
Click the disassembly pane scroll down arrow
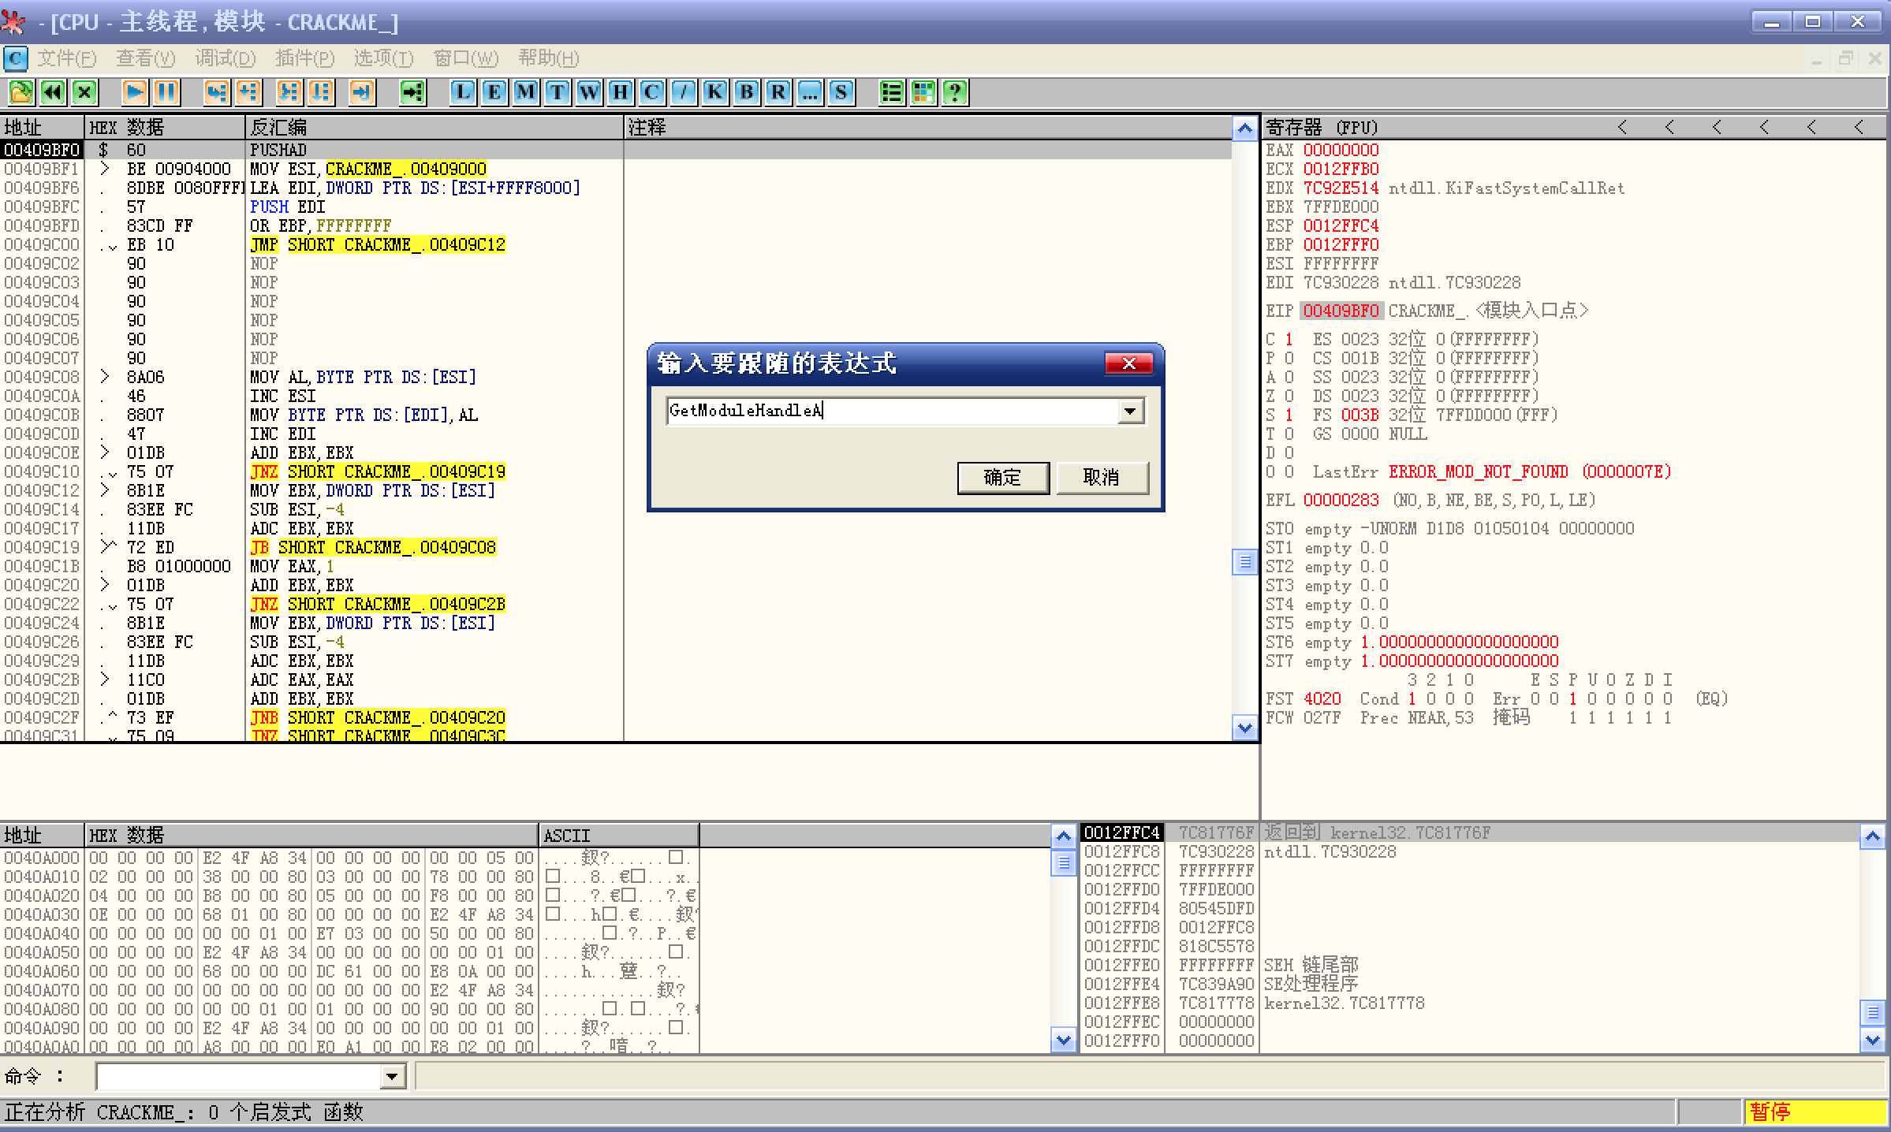coord(1244,728)
